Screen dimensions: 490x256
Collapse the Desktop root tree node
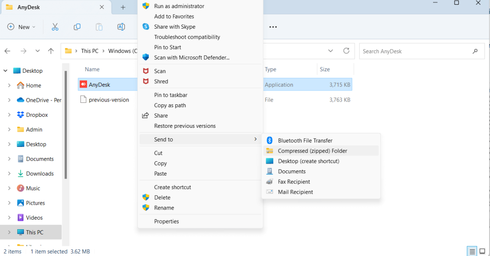pyautogui.click(x=5, y=71)
